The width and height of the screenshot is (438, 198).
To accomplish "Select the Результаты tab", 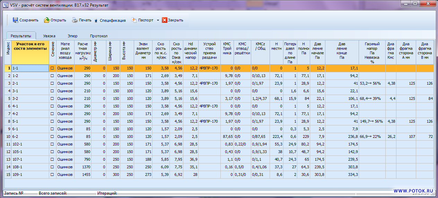I will (x=21, y=36).
